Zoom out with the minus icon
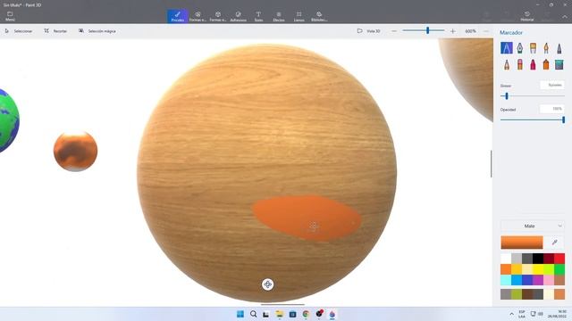 tap(394, 31)
